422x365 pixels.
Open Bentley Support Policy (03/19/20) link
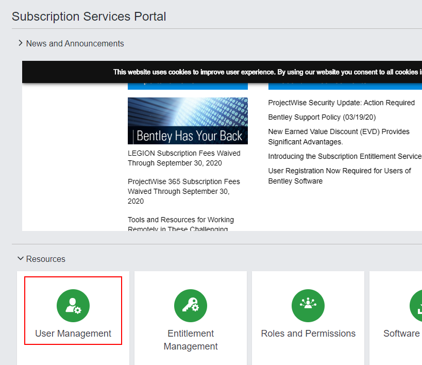point(322,117)
